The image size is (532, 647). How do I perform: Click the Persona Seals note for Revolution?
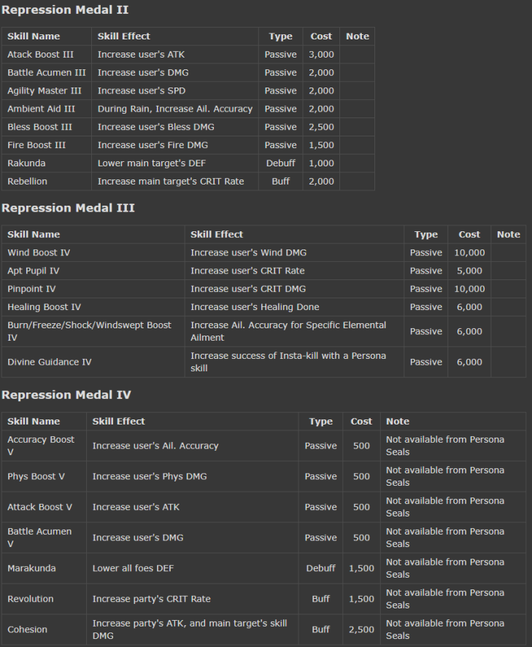(445, 599)
